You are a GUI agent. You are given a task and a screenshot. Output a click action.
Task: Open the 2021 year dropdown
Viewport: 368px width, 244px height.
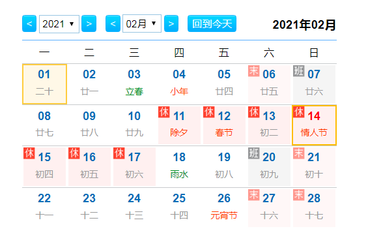pos(59,23)
